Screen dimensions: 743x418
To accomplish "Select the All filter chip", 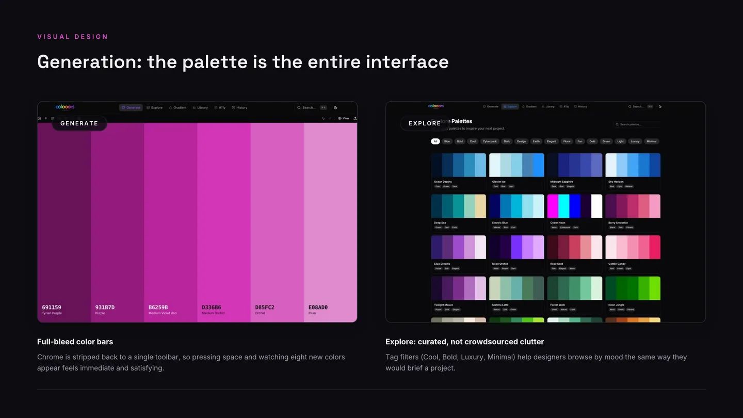I will (x=435, y=141).
